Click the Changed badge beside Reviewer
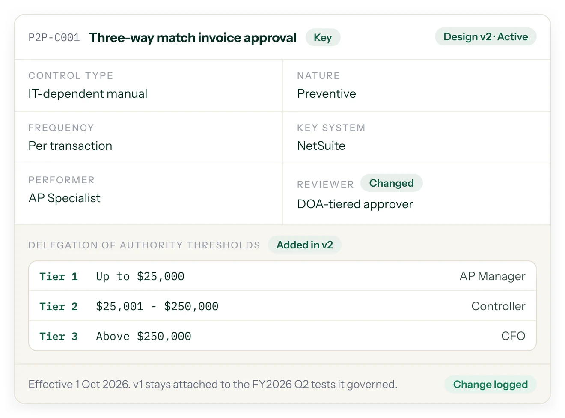 (x=391, y=183)
